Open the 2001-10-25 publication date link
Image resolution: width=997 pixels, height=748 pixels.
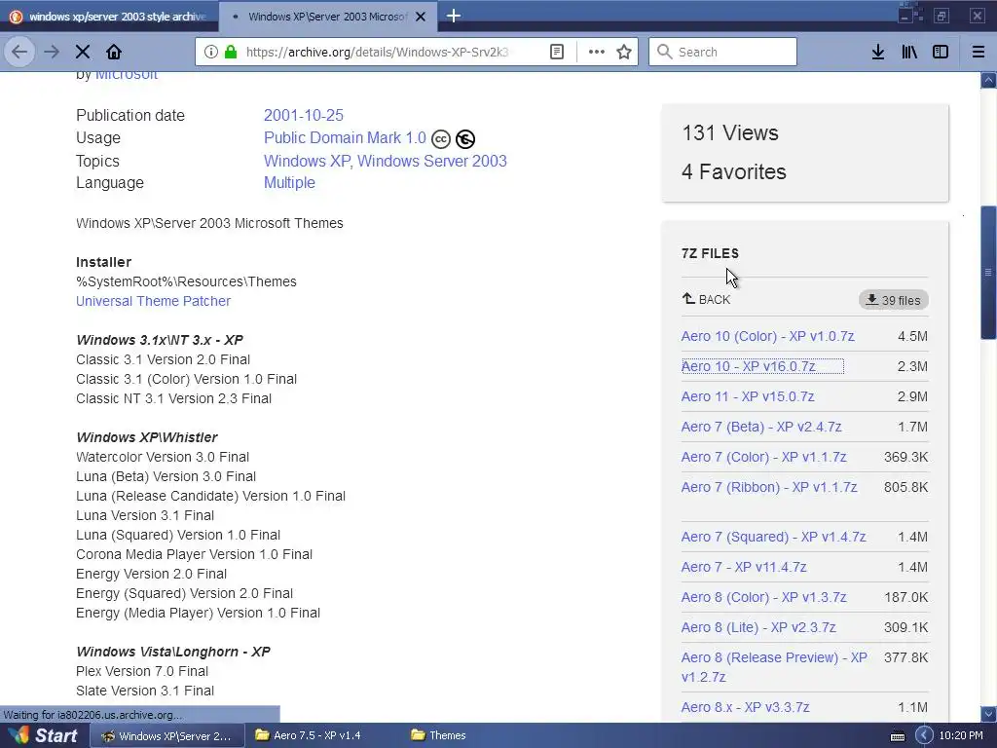pos(304,115)
